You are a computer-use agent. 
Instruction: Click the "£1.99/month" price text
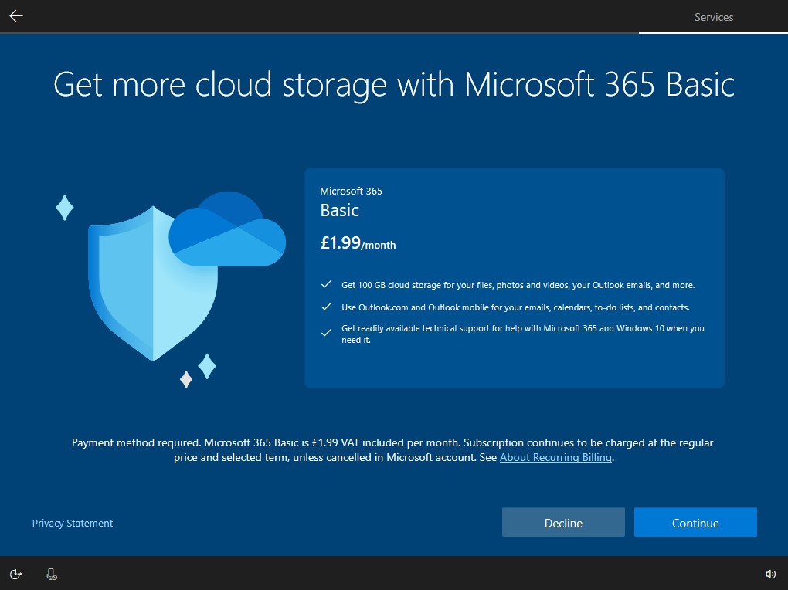click(x=358, y=243)
